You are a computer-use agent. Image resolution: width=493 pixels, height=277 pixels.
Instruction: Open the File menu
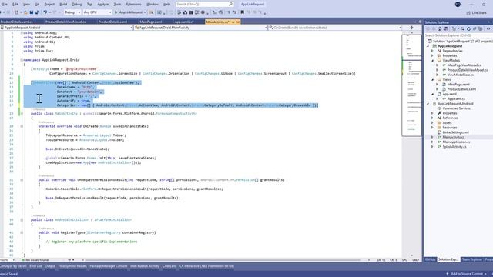tap(5, 5)
